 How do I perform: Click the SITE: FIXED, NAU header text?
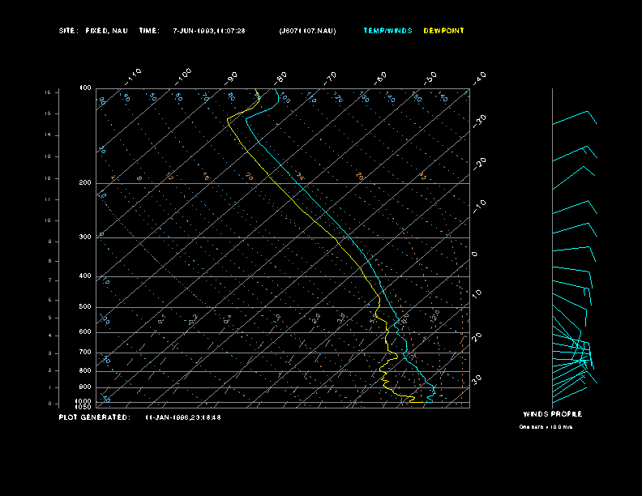click(93, 31)
